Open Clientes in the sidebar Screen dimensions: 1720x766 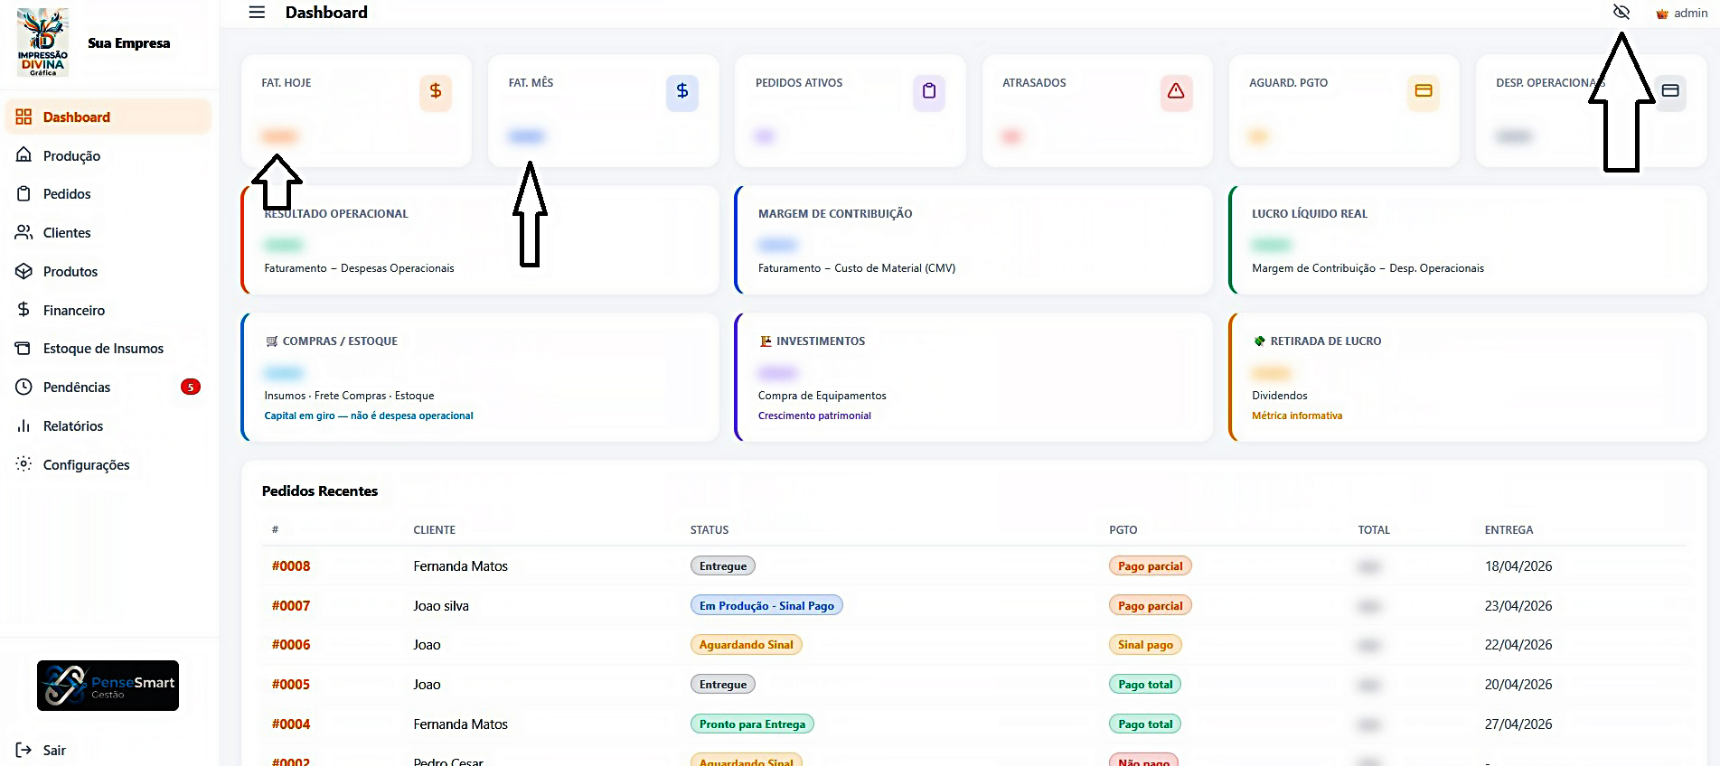coord(108,232)
